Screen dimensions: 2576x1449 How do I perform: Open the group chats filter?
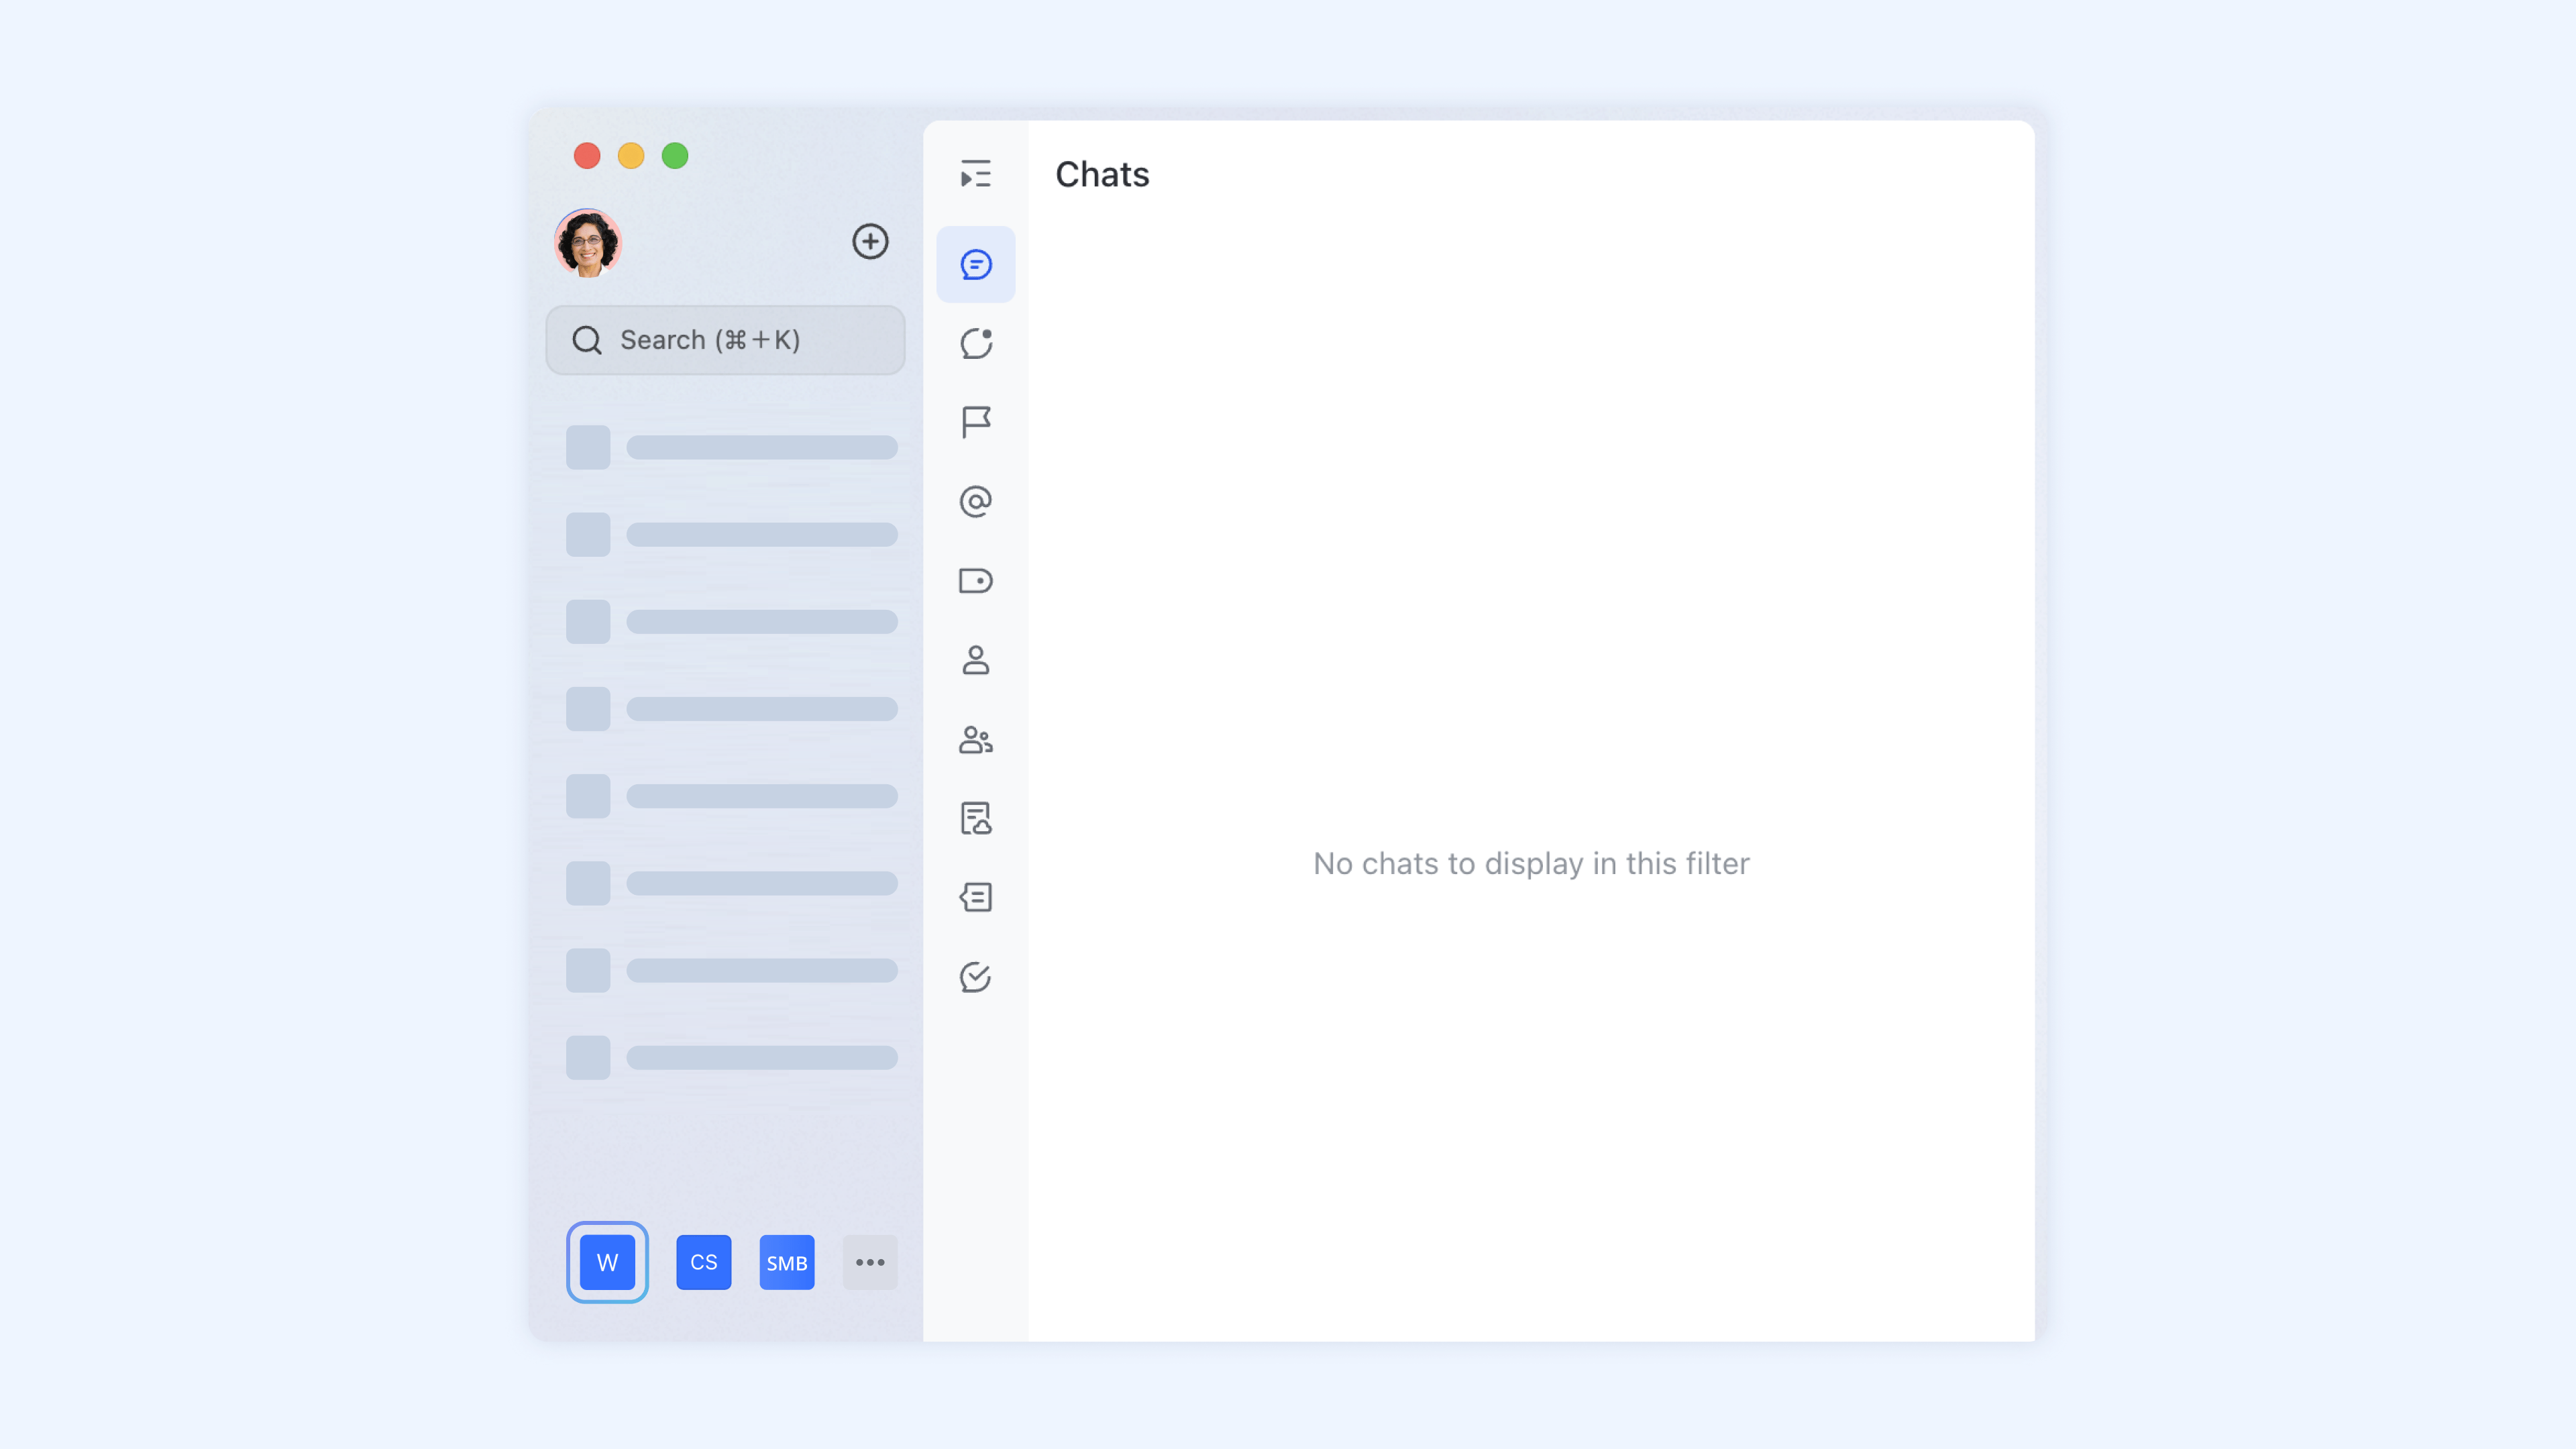pos(975,739)
